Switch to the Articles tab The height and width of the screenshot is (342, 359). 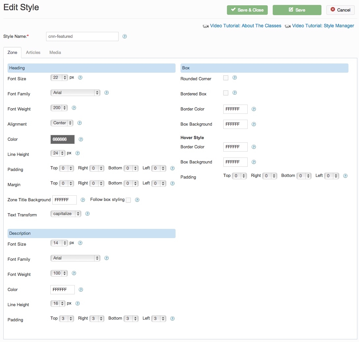point(33,53)
